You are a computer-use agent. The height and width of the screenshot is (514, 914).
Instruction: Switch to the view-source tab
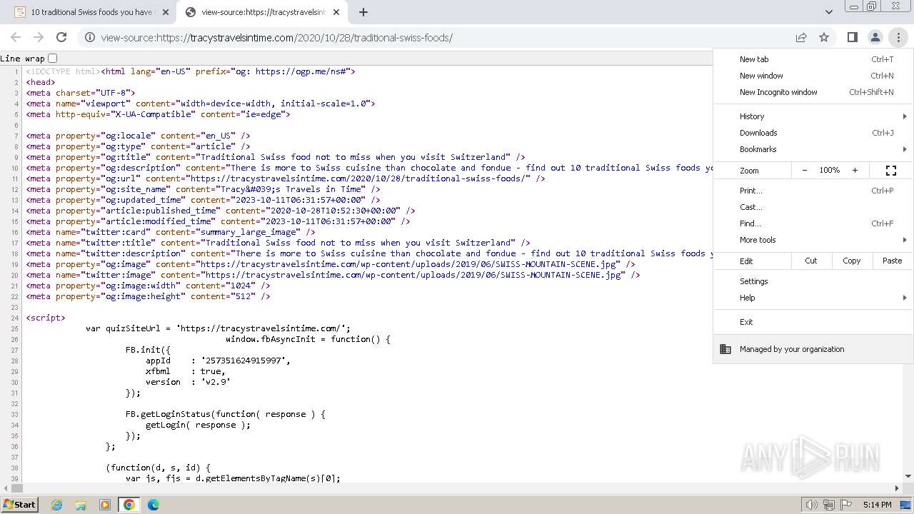point(263,12)
